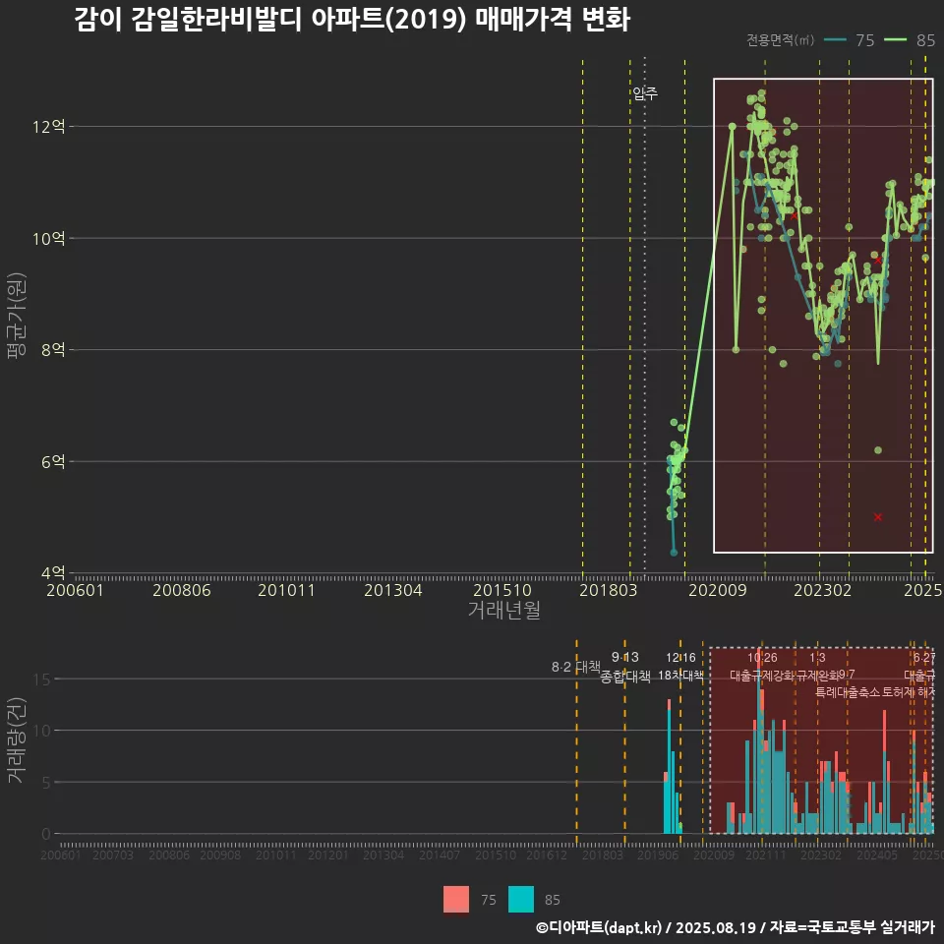This screenshot has width=944, height=944.
Task: Click the 10 label on volume axis
Action: pyautogui.click(x=41, y=731)
